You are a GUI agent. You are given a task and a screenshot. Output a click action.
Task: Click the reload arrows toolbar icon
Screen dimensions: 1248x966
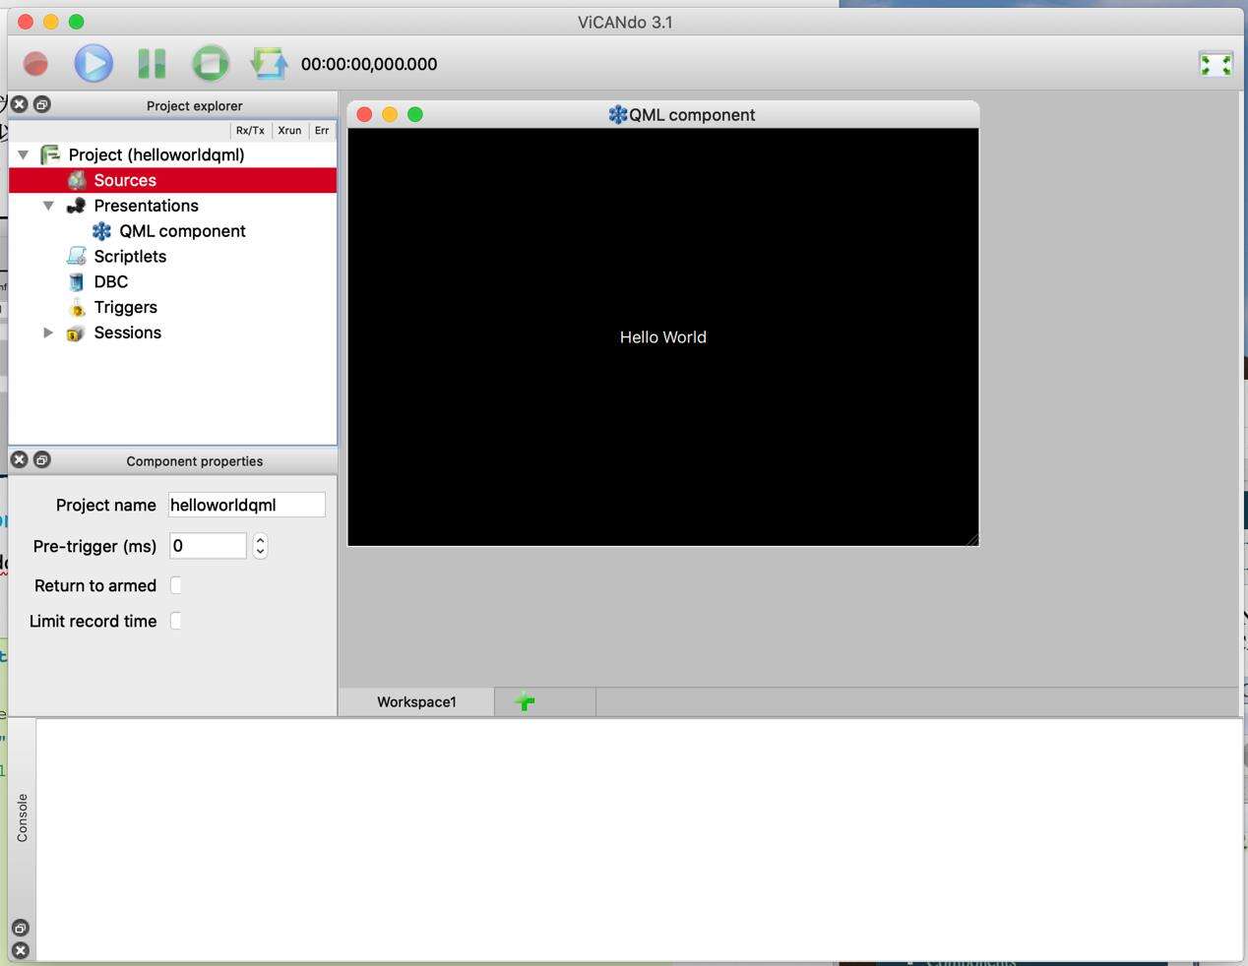pos(269,64)
